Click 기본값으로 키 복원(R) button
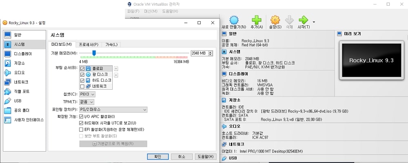Image resolution: width=408 pixels, height=163 pixels. click(113, 144)
